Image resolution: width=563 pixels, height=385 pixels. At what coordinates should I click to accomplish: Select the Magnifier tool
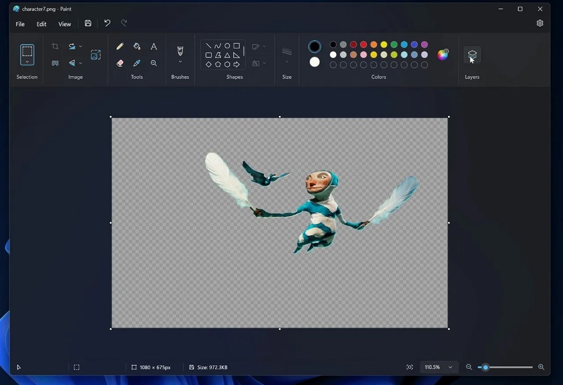(154, 64)
